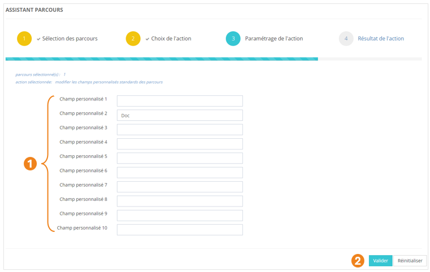Click the Champ personnalisé 7 text box
430x272 pixels.
[179, 187]
